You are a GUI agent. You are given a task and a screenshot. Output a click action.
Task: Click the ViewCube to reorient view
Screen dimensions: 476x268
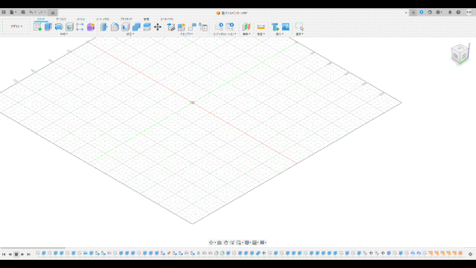pos(460,54)
